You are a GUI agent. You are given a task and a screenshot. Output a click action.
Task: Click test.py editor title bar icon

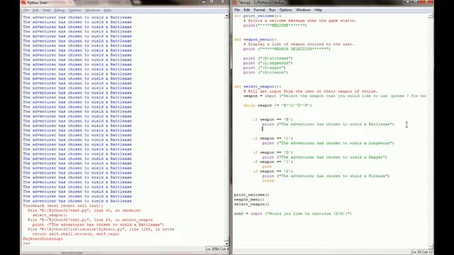pos(235,3)
